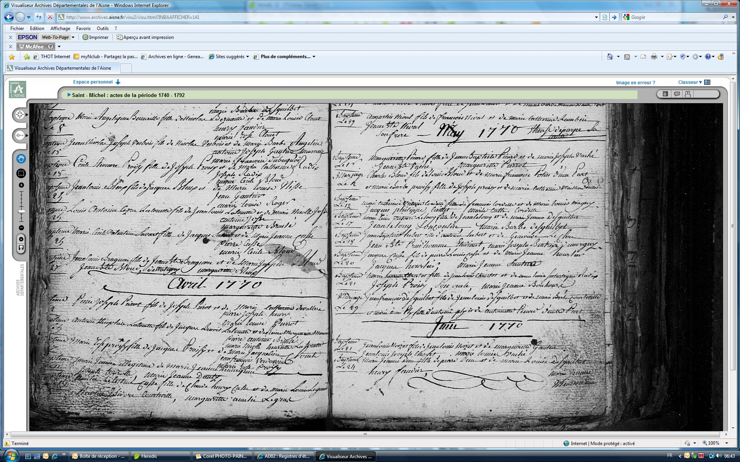Open the viewer print icon
Screen dimensions: 740x462
(x=688, y=94)
